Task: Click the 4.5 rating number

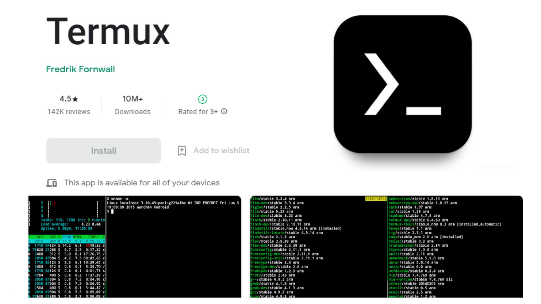Action: 65,99
